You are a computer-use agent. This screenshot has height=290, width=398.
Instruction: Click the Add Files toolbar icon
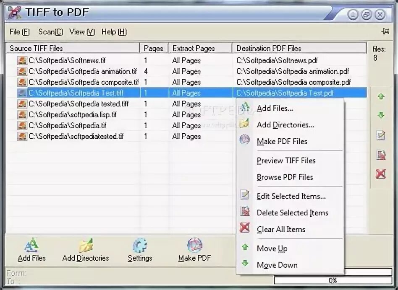point(31,245)
